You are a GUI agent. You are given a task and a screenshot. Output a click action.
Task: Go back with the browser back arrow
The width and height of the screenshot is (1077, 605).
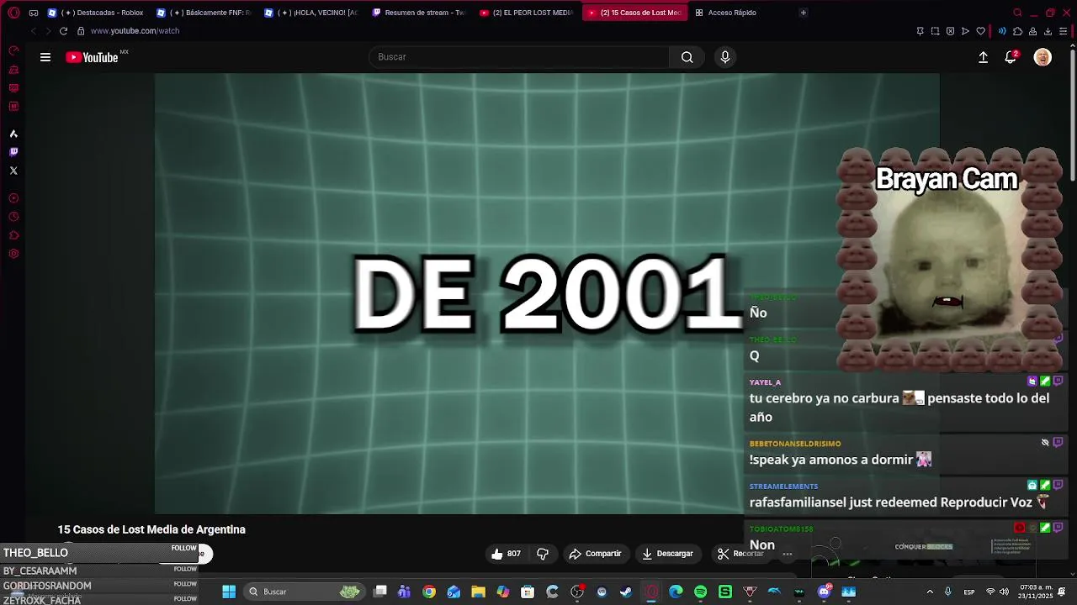33,31
